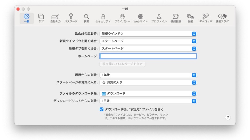The image size is (250, 140).
Task: Open the ダウンロードリストからの削除 dropdown
Action: 148,101
